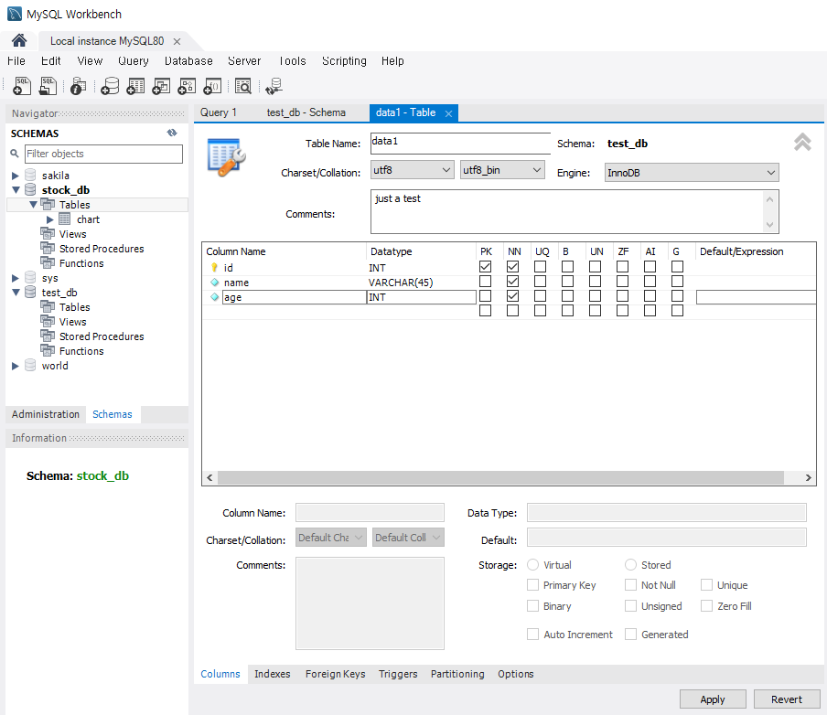This screenshot has width=827, height=715.
Task: Enable UQ checkbox for name column
Action: tap(540, 281)
